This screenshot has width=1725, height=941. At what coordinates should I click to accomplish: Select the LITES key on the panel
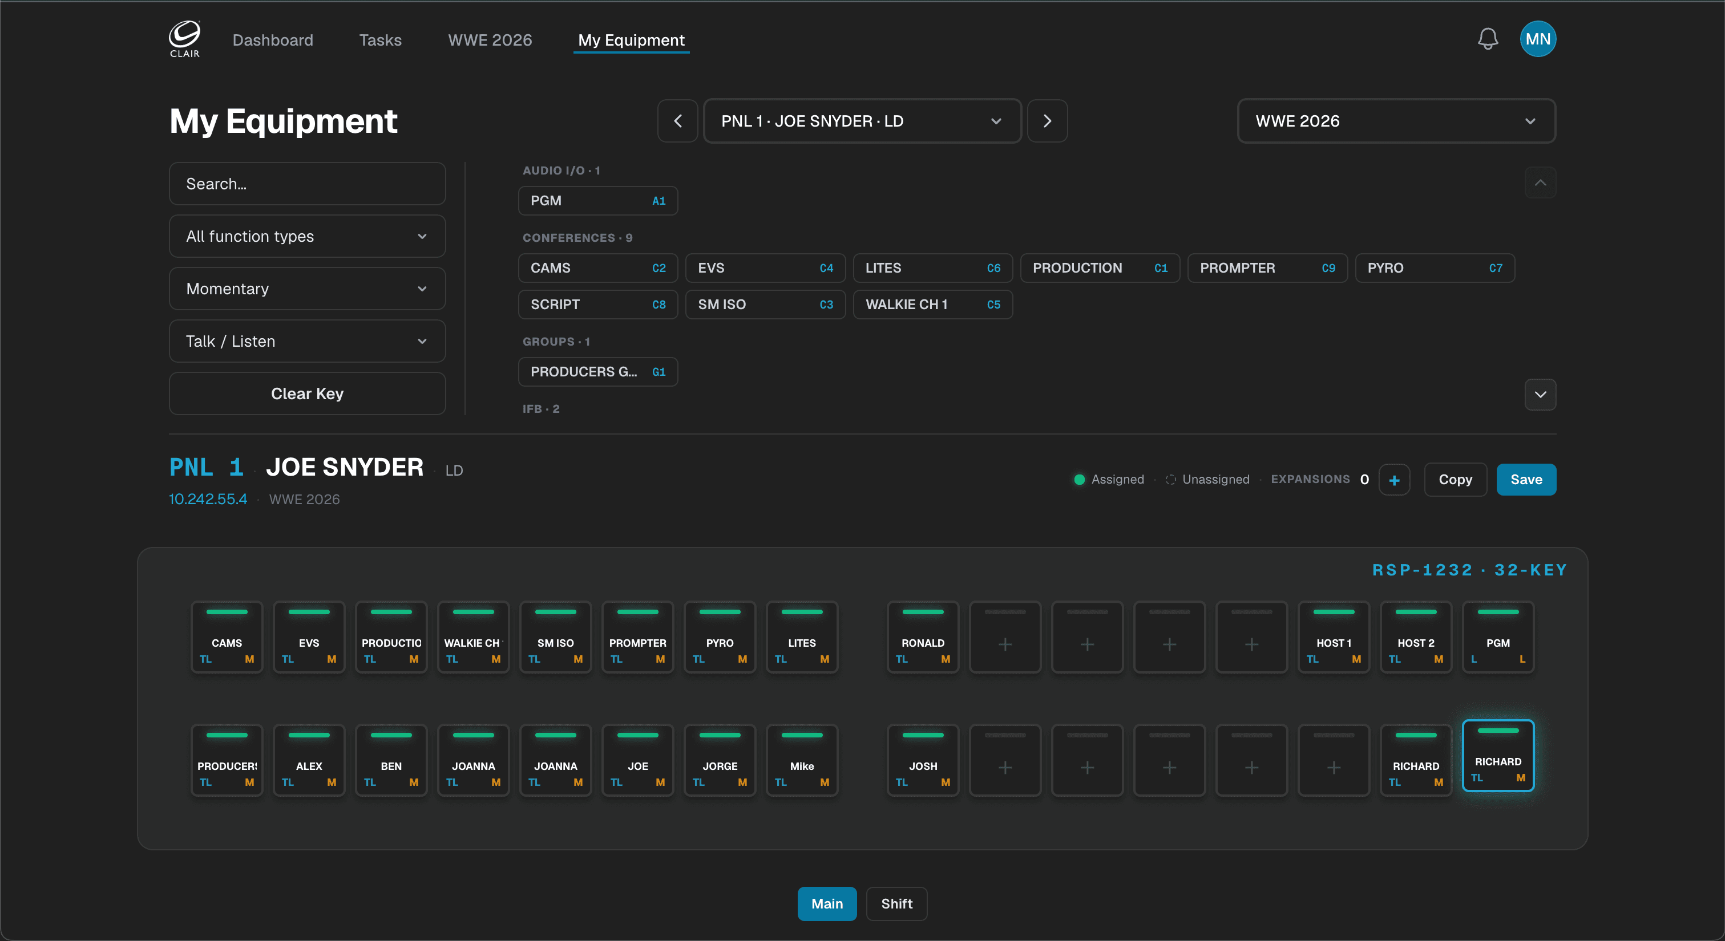click(802, 637)
